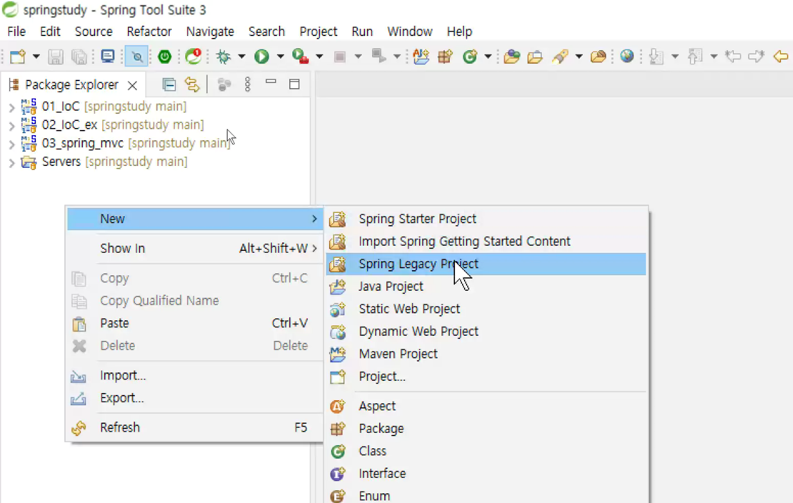This screenshot has width=793, height=503.
Task: Expand the 03_spring_mvc project
Action: 12,145
